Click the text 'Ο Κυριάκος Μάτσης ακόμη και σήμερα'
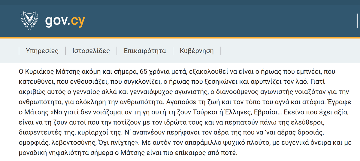Viewport: 360px width, 161px height. point(77,72)
